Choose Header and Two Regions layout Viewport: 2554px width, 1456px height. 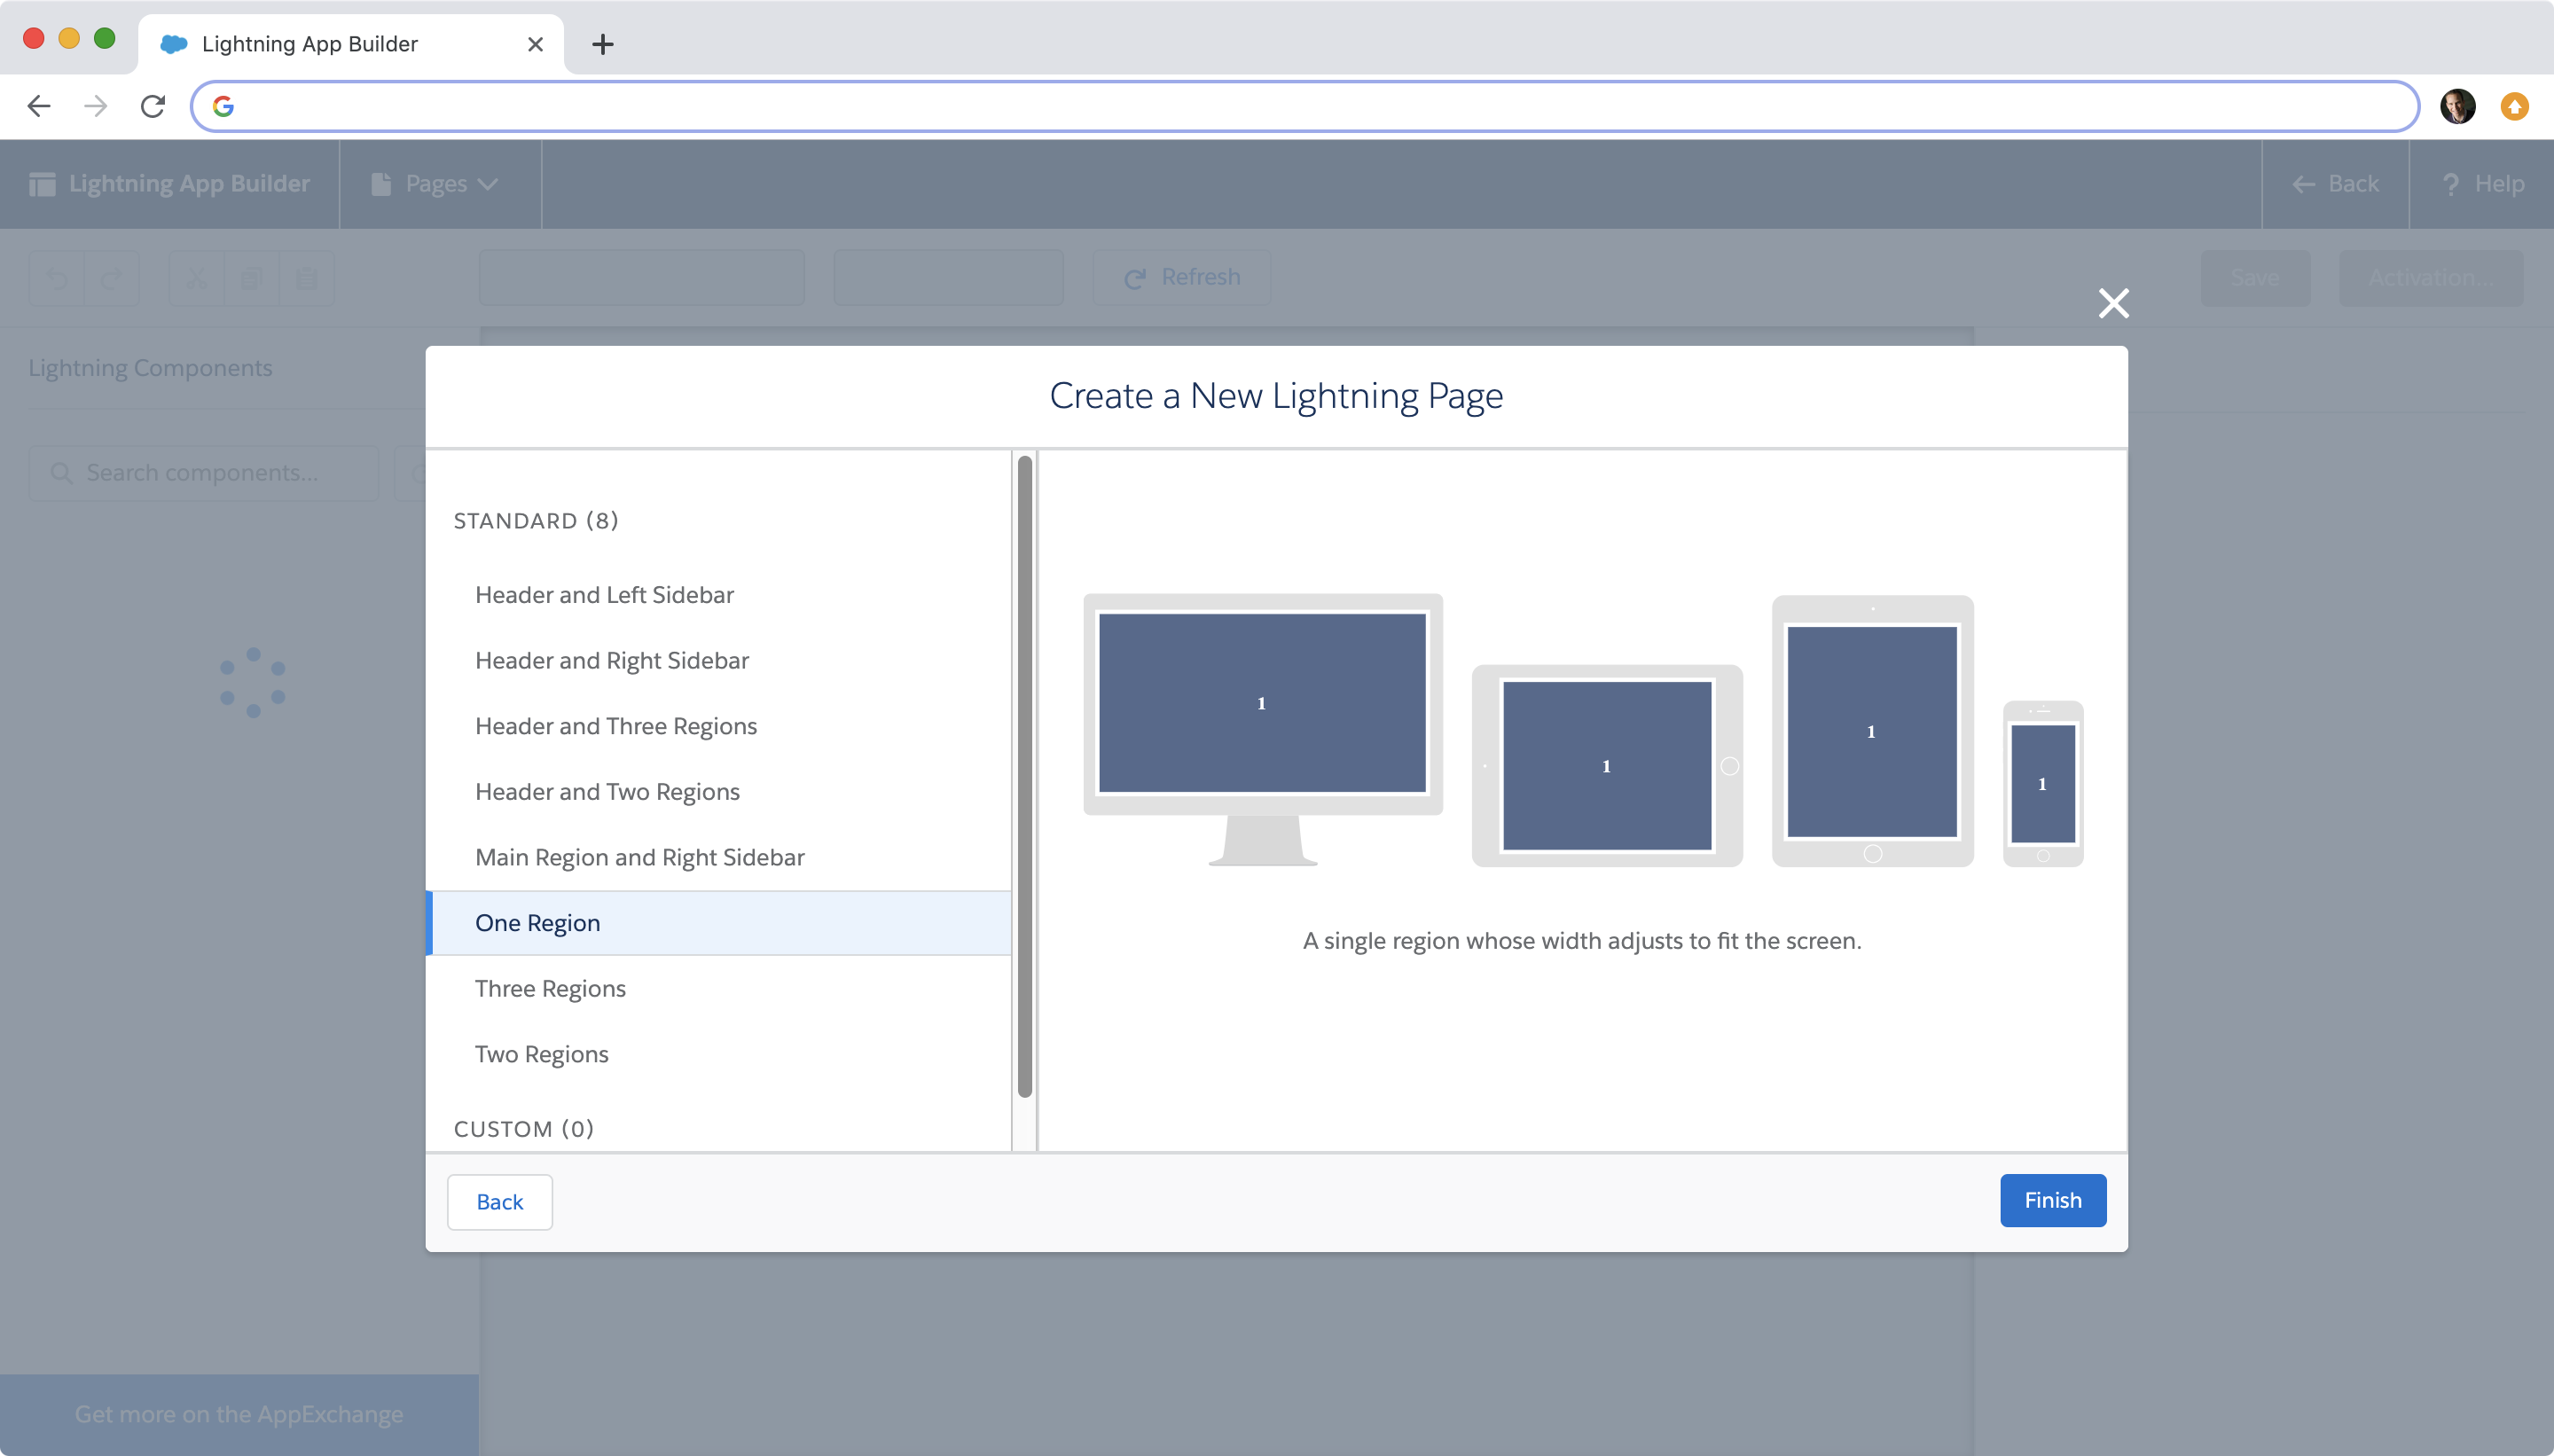(718, 792)
